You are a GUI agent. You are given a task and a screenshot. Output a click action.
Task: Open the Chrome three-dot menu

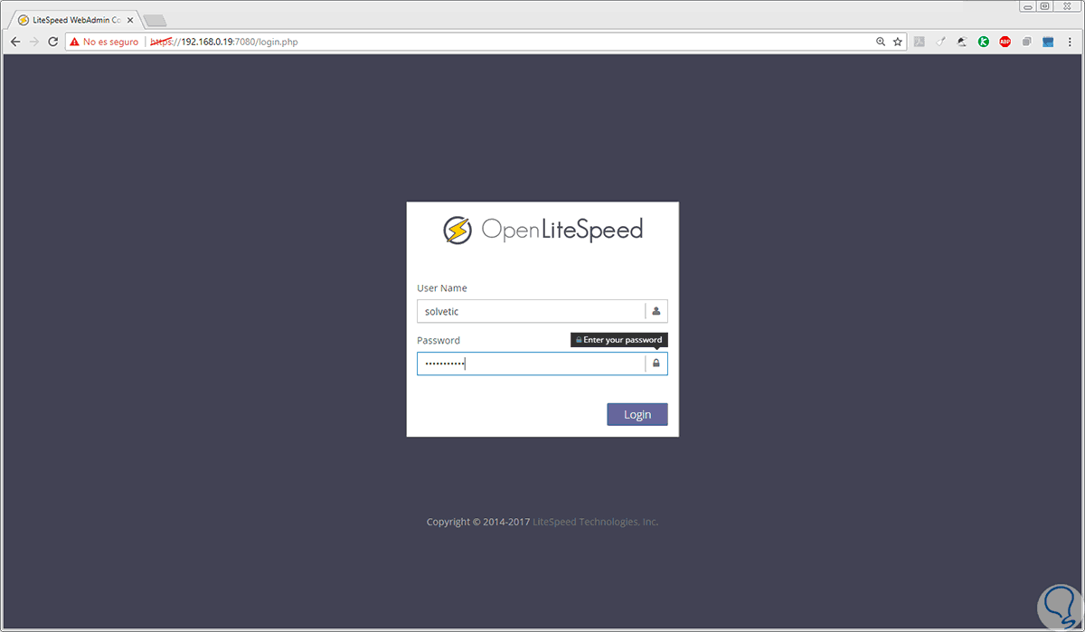[1070, 42]
